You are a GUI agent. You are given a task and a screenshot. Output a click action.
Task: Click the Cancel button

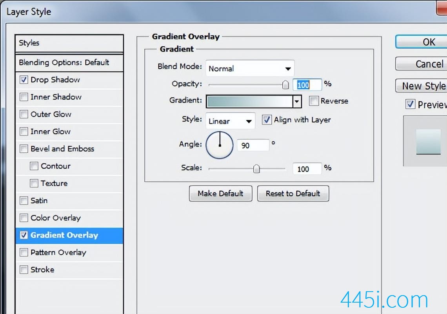[x=421, y=64]
